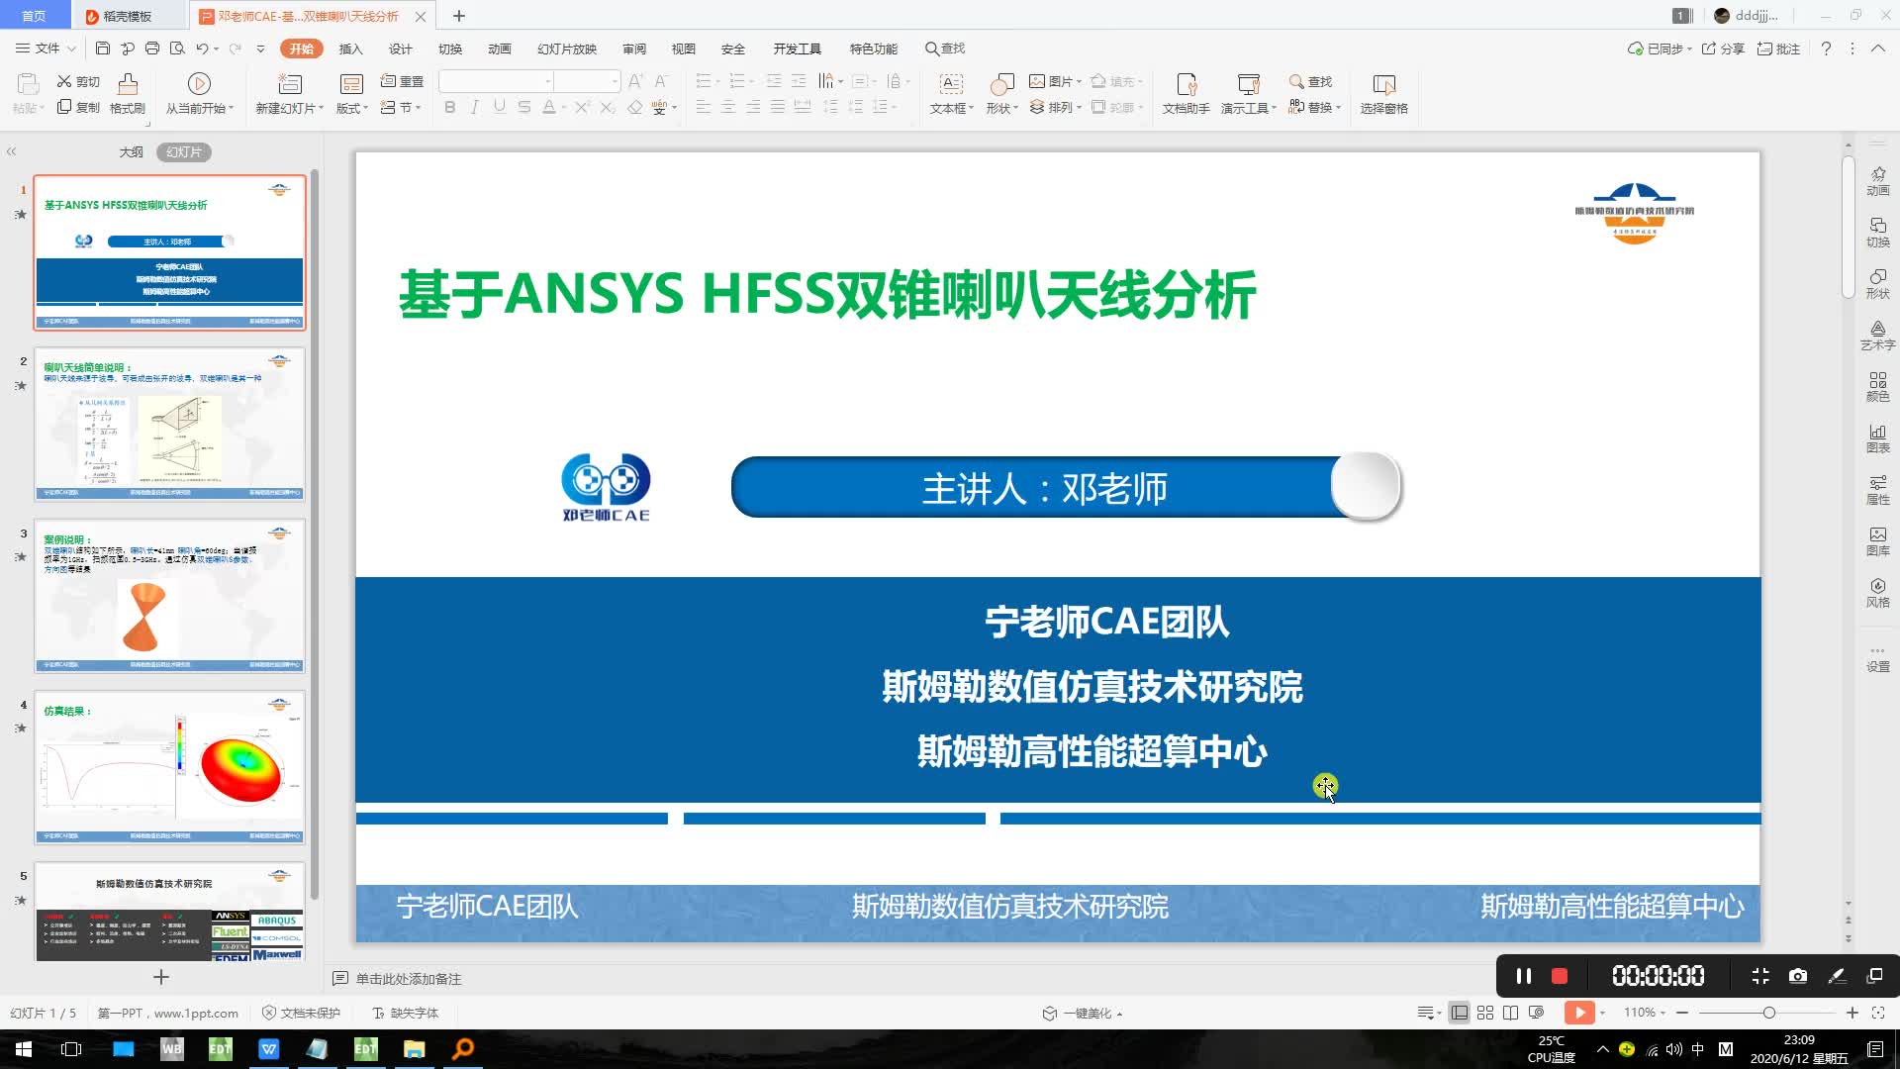Switch to Reading view in status bar
The height and width of the screenshot is (1069, 1900).
coord(1510,1013)
